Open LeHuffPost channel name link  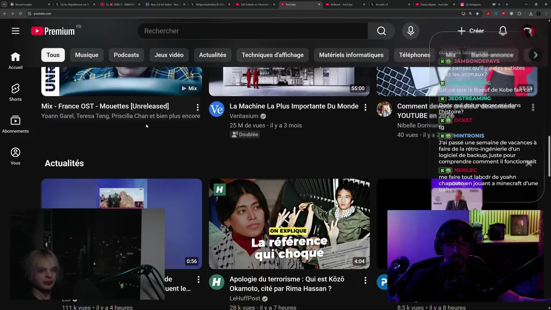point(245,298)
